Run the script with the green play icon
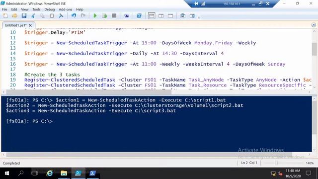Screen dimensions: 318x179 tap(95, 15)
